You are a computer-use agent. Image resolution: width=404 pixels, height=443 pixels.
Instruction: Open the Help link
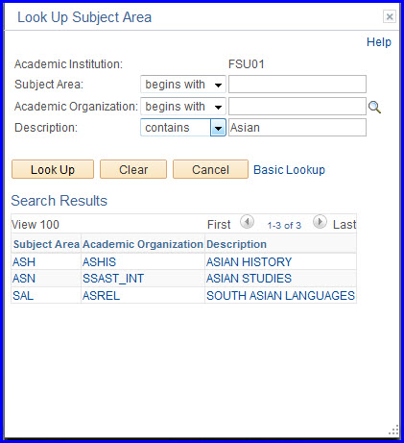pyautogui.click(x=379, y=42)
